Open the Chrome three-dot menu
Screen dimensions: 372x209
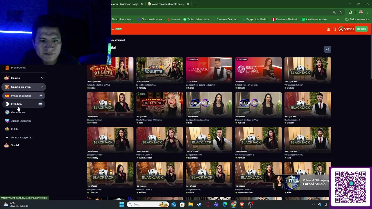368,12
